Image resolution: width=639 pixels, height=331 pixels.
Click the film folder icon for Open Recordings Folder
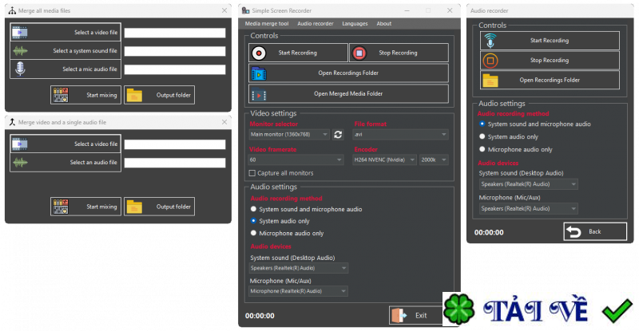(x=259, y=73)
